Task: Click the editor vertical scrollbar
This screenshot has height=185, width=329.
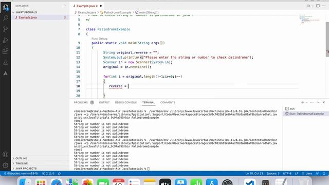Action: [x=327, y=39]
